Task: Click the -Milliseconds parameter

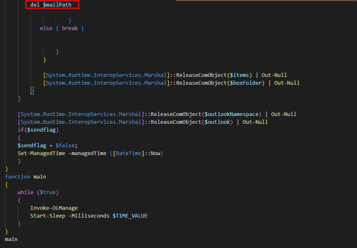Action: tap(89, 216)
